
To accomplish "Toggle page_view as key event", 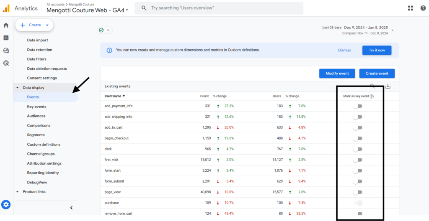I will [357, 192].
